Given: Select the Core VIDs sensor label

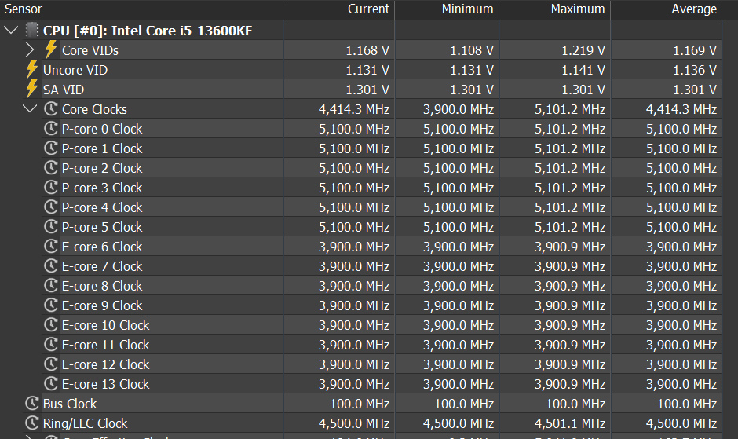Looking at the screenshot, I should [90, 50].
